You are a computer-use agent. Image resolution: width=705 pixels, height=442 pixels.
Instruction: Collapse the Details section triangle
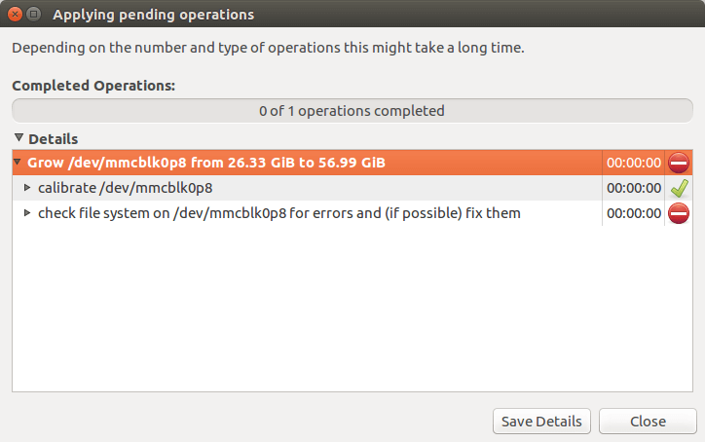[19, 138]
